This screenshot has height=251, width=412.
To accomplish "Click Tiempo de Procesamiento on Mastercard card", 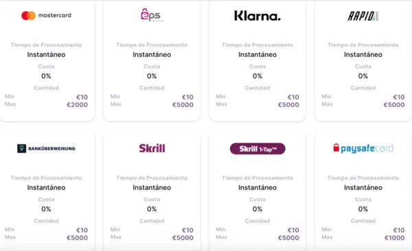I will click(46, 45).
